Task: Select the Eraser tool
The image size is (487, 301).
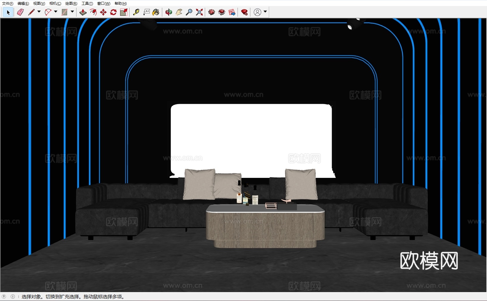Action: click(20, 12)
